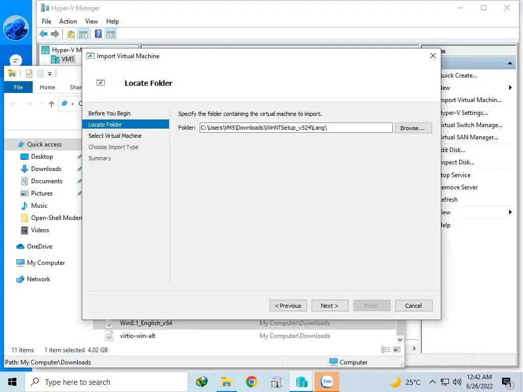Open File Explorer from the taskbar
This screenshot has height=392, width=523.
pyautogui.click(x=226, y=382)
